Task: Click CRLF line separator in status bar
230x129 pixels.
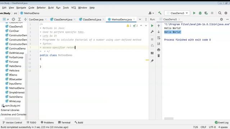Action: pos(203,127)
